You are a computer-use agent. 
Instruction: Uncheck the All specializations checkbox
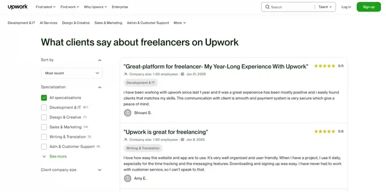pyautogui.click(x=44, y=98)
